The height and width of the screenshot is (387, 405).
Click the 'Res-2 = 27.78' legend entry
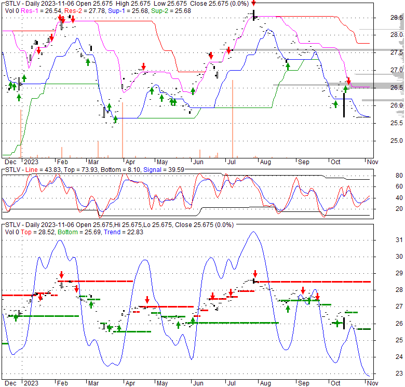(85, 11)
